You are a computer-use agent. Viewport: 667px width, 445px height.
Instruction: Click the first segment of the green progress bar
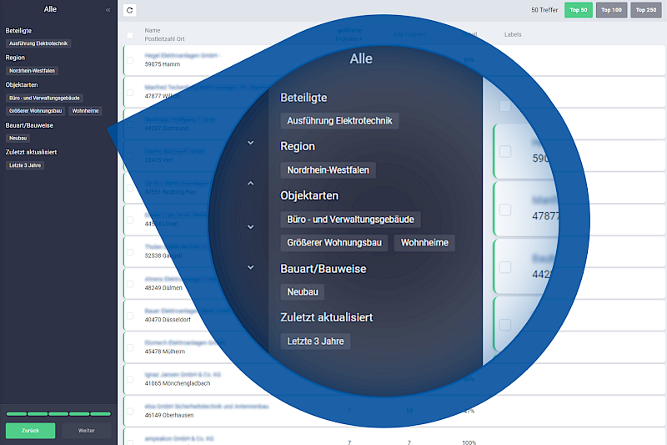16,413
